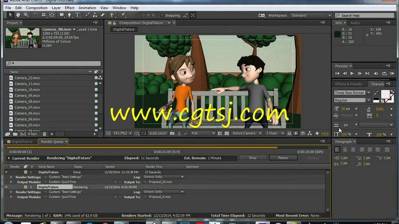Click the trash icon in Project panel
Screen dimensions: 399x224
tap(44, 134)
